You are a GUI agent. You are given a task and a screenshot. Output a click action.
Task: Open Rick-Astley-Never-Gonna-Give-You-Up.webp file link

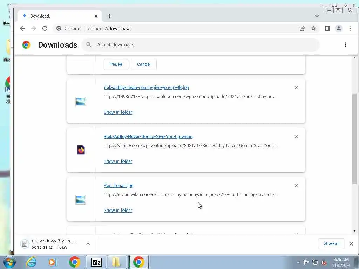[x=148, y=136]
